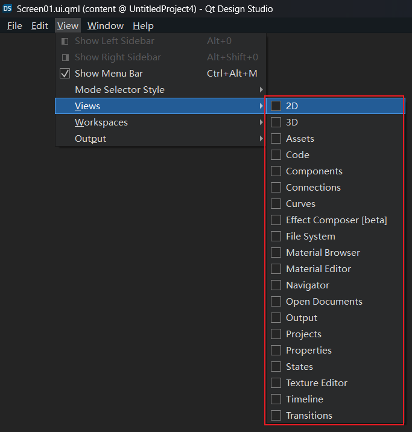
Task: Open the File menu
Action: pyautogui.click(x=14, y=26)
